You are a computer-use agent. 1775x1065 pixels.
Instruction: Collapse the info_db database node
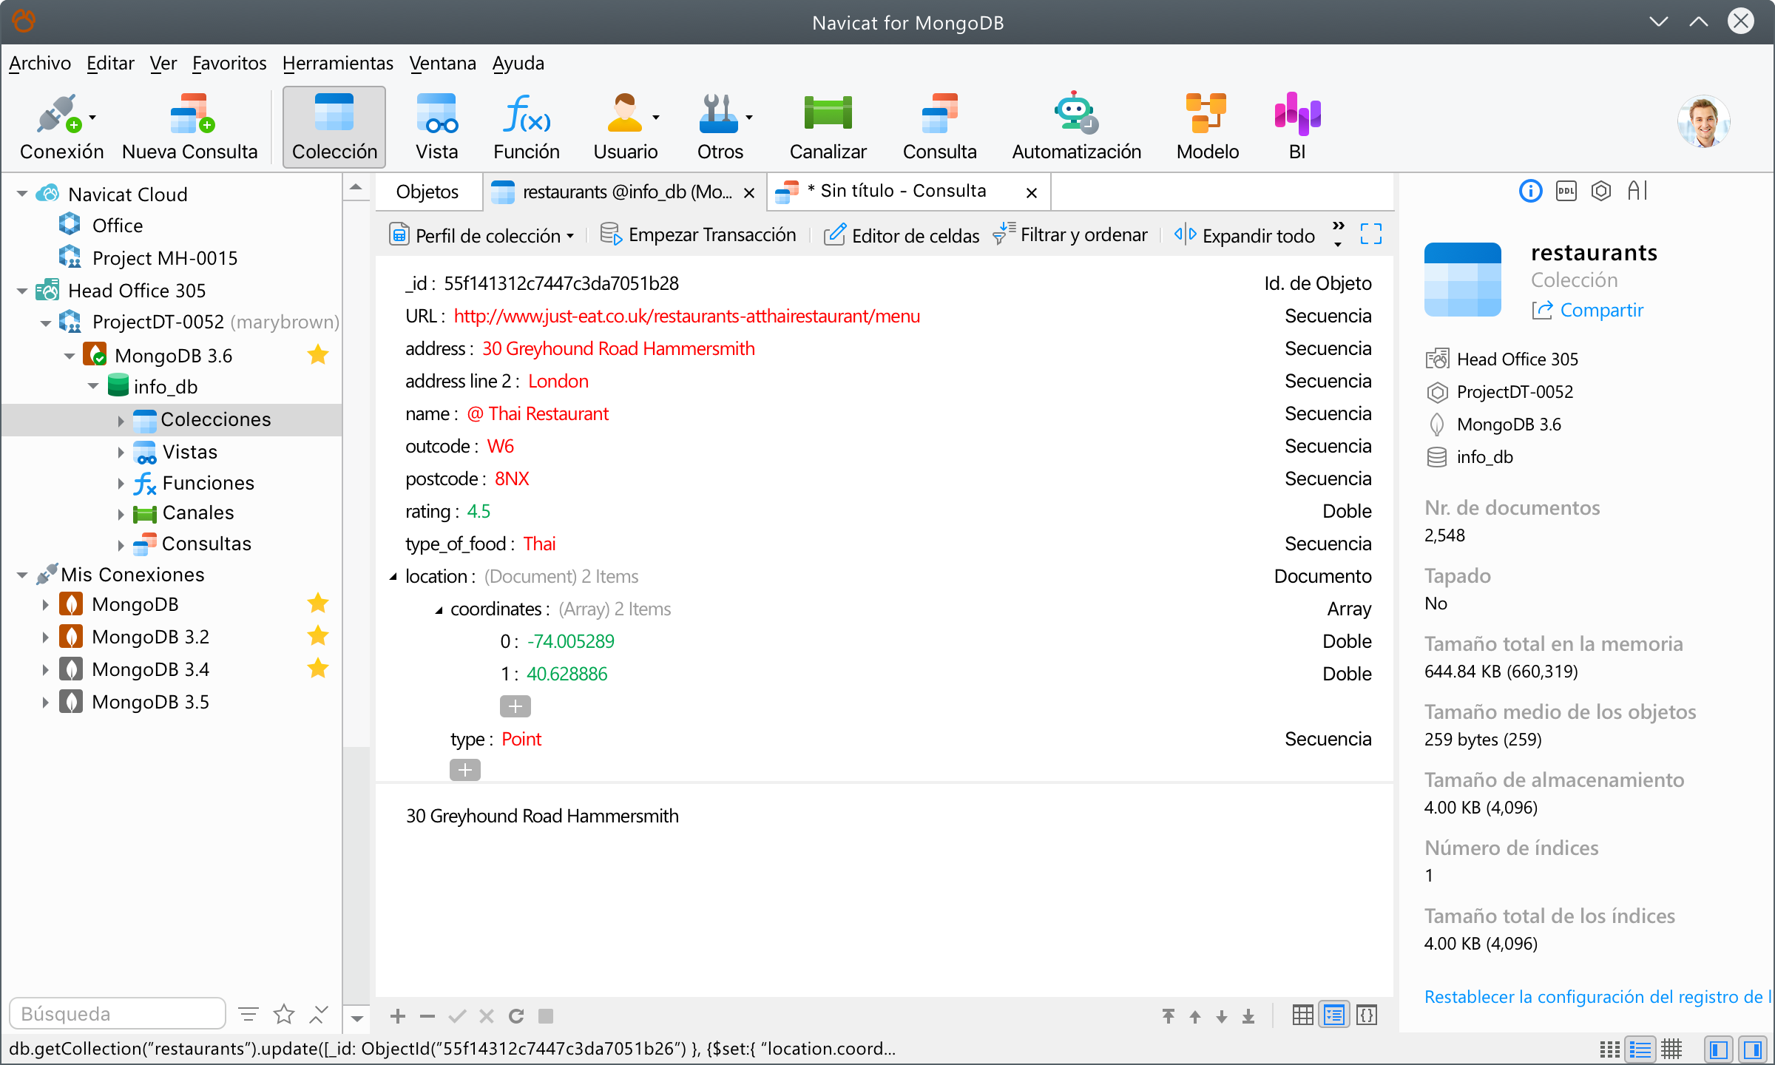pos(93,386)
